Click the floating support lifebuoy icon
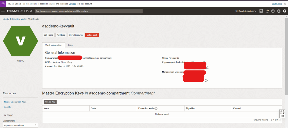Viewport: 288px width, 128px height. coord(282,112)
